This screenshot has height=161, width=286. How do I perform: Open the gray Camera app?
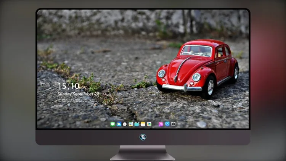tap(174, 124)
